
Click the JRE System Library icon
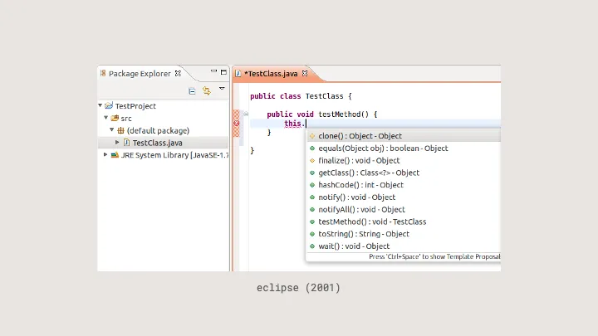coord(115,155)
